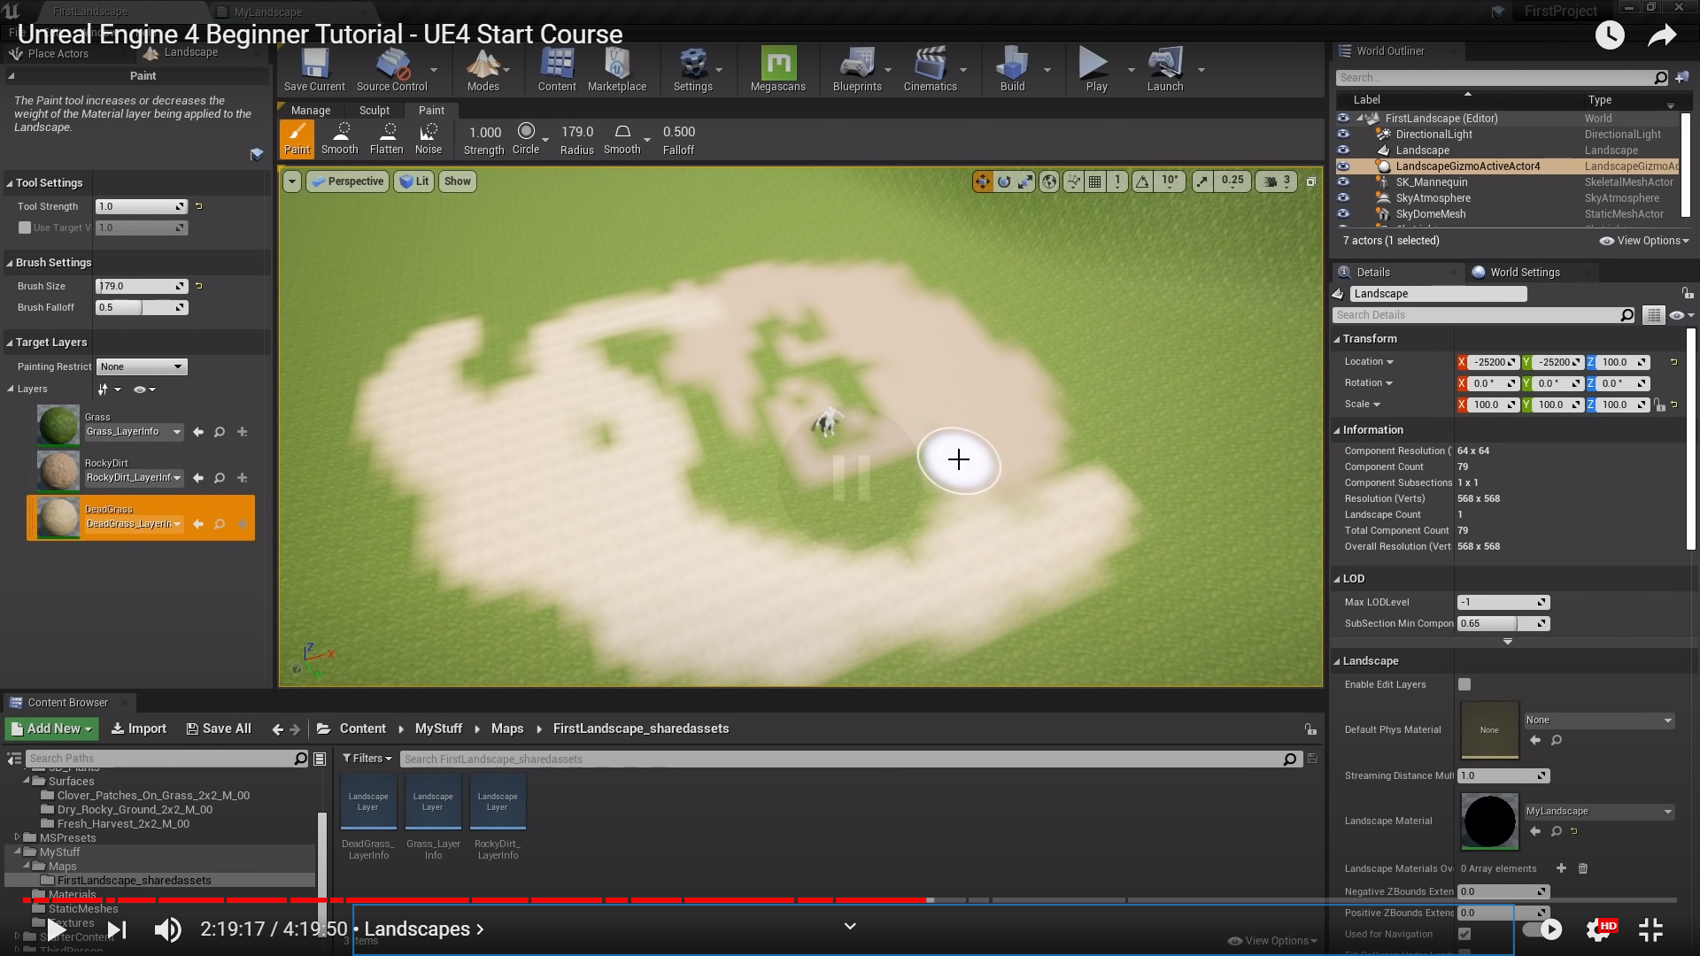This screenshot has height=956, width=1700.
Task: Click the Add New button
Action: (x=52, y=729)
